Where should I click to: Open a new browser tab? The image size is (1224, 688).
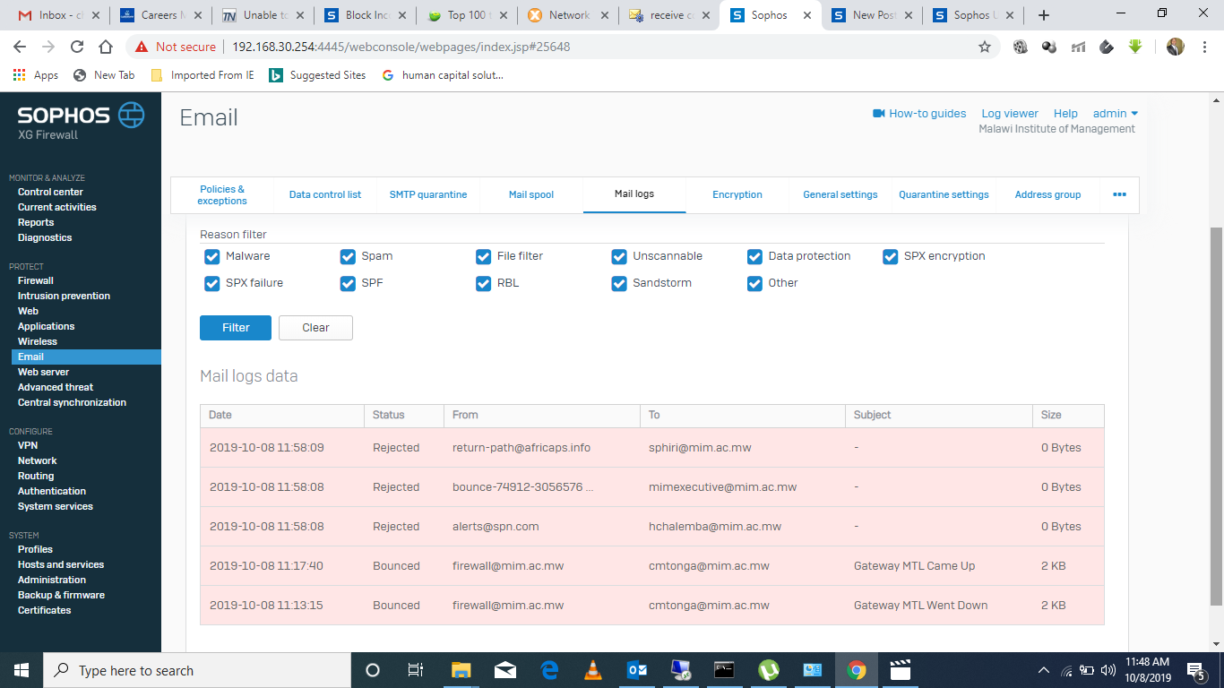tap(1044, 15)
